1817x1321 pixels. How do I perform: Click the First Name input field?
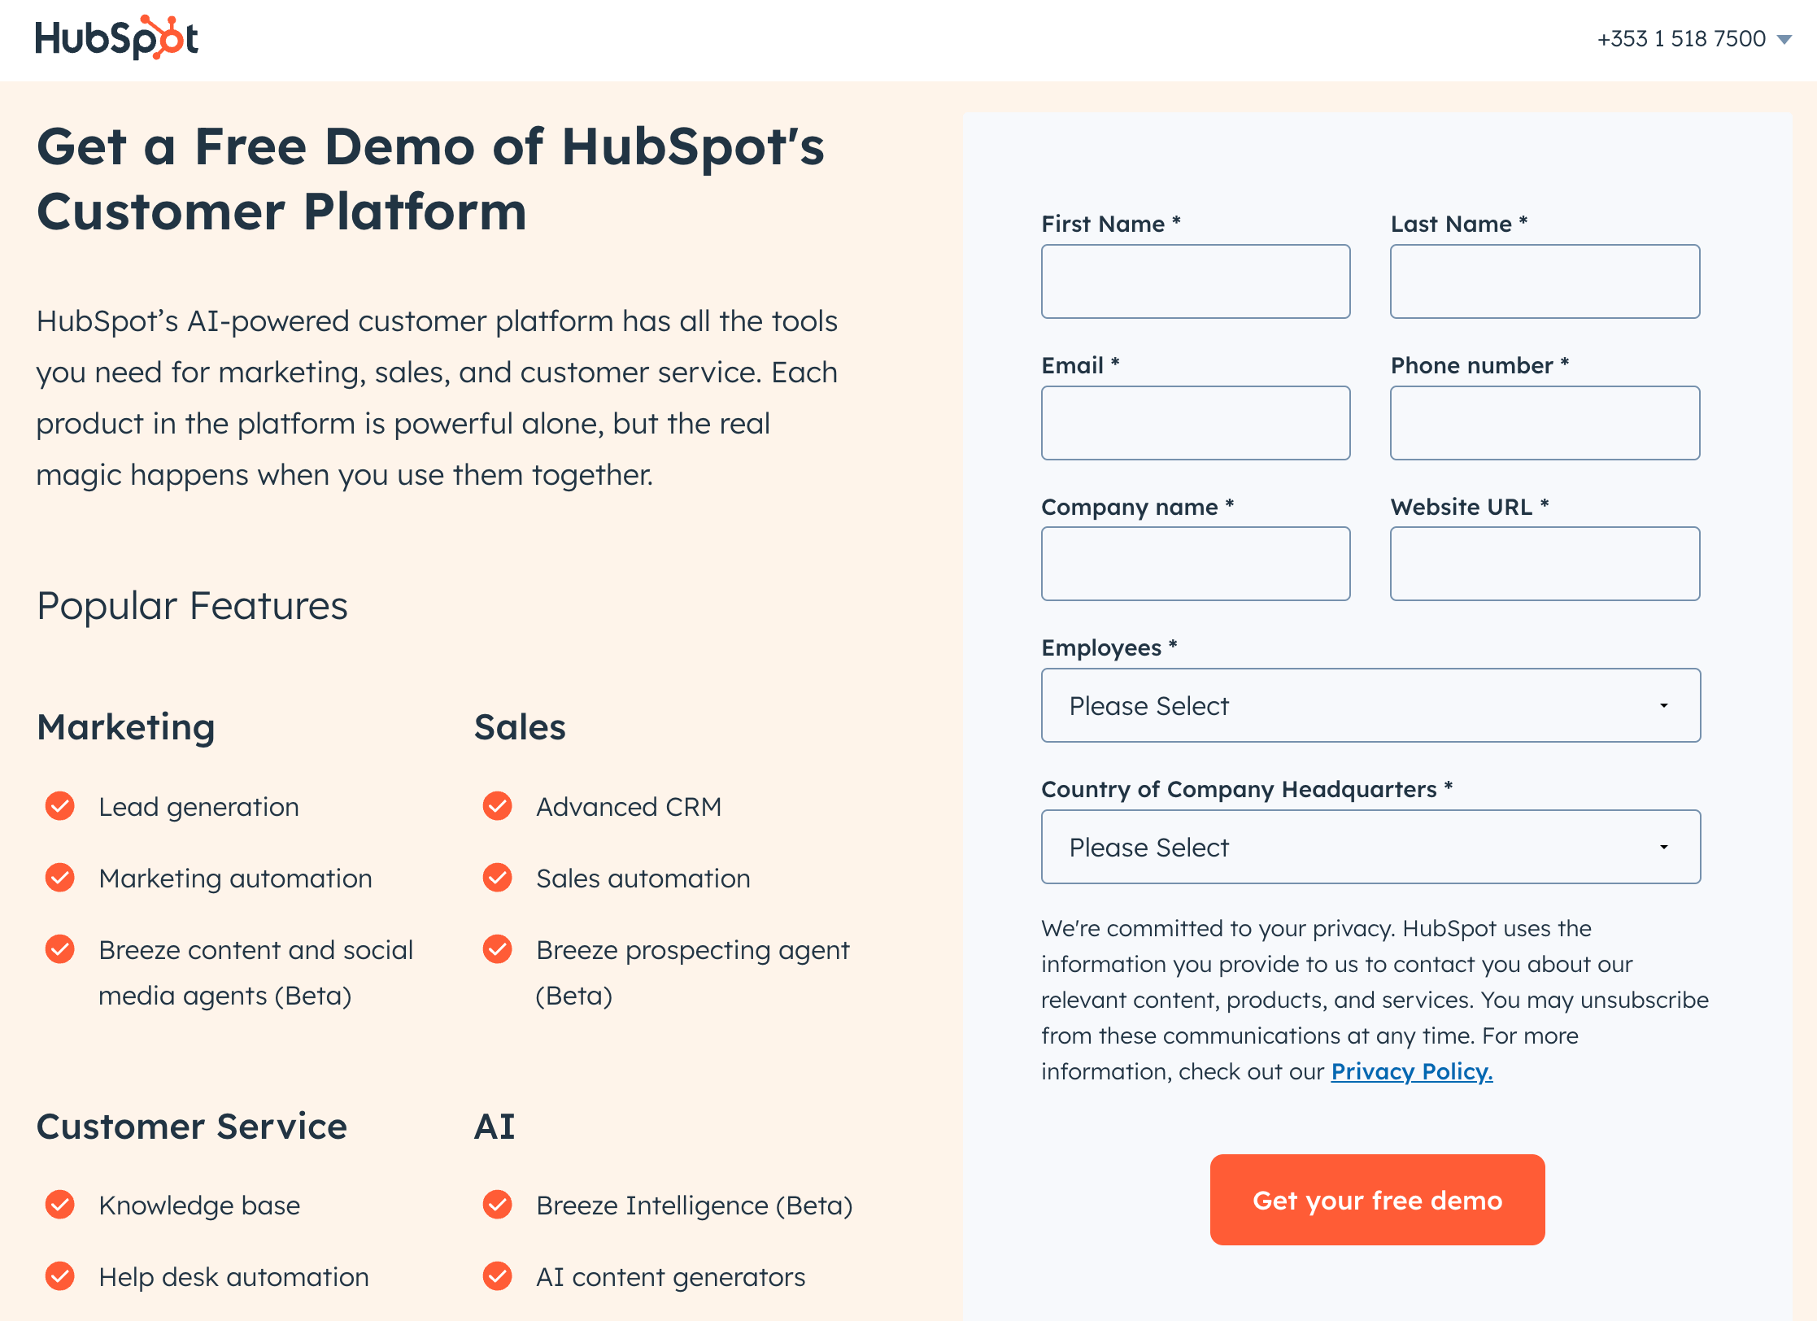point(1196,281)
